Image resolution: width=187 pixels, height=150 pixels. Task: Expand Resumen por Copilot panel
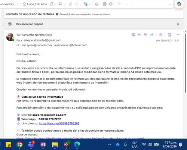(x=93, y=24)
